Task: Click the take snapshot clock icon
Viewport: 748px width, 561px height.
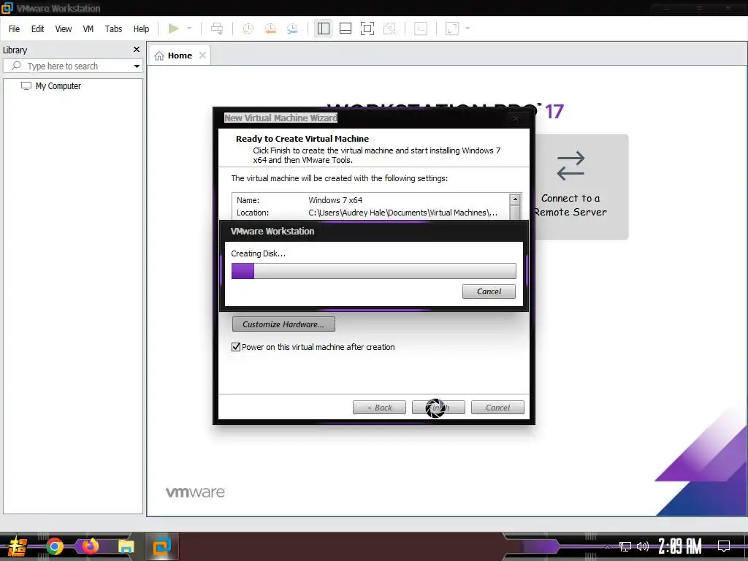Action: tap(248, 28)
